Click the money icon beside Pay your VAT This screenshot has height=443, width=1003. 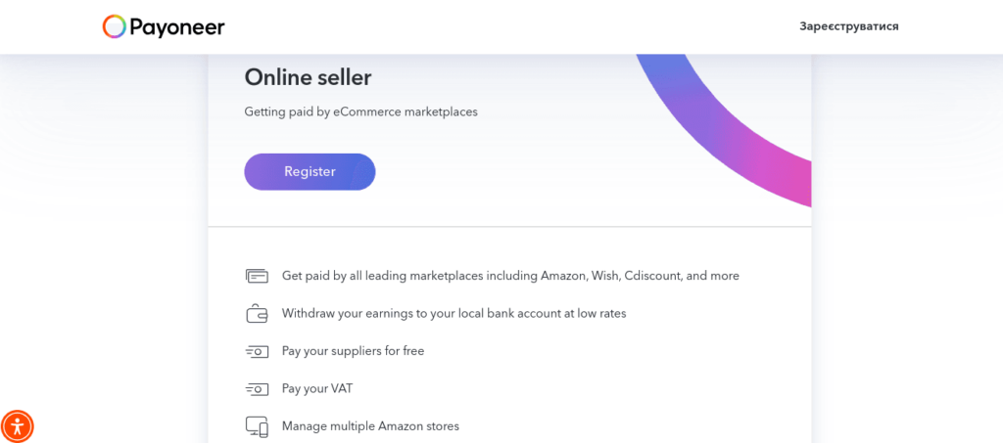coord(257,388)
